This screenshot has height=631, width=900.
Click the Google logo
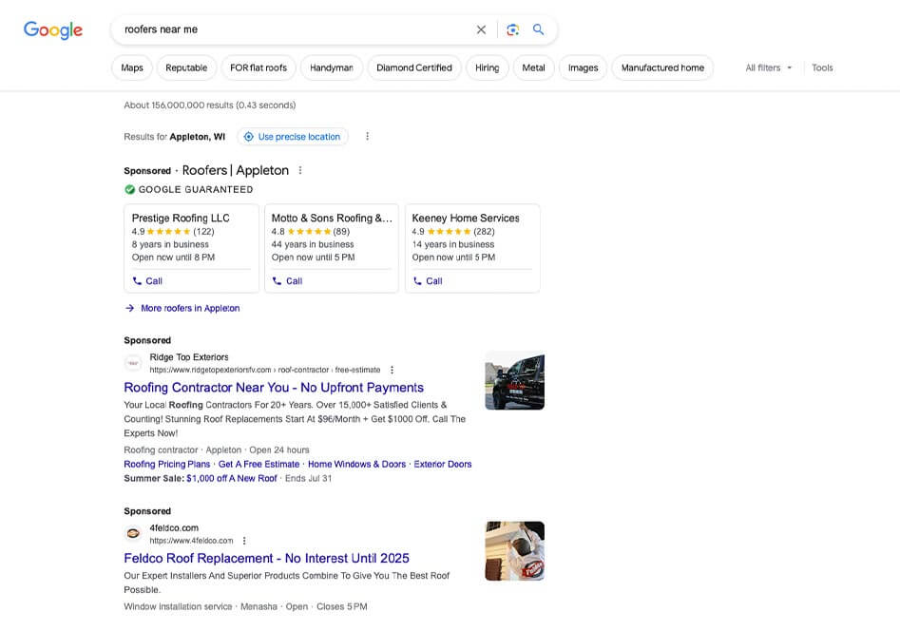53,29
